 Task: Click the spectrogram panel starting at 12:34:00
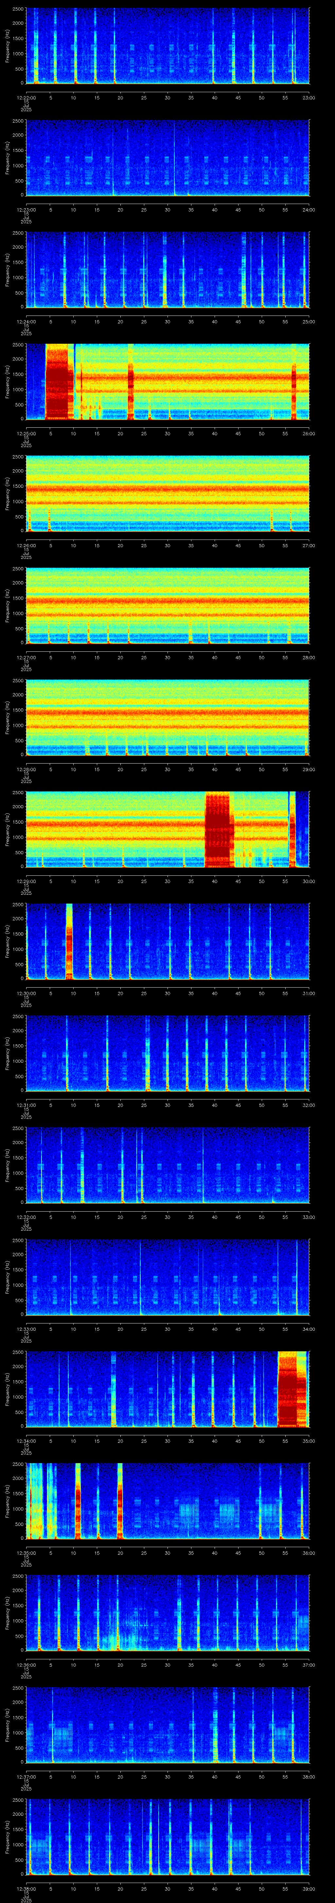coord(168,1389)
